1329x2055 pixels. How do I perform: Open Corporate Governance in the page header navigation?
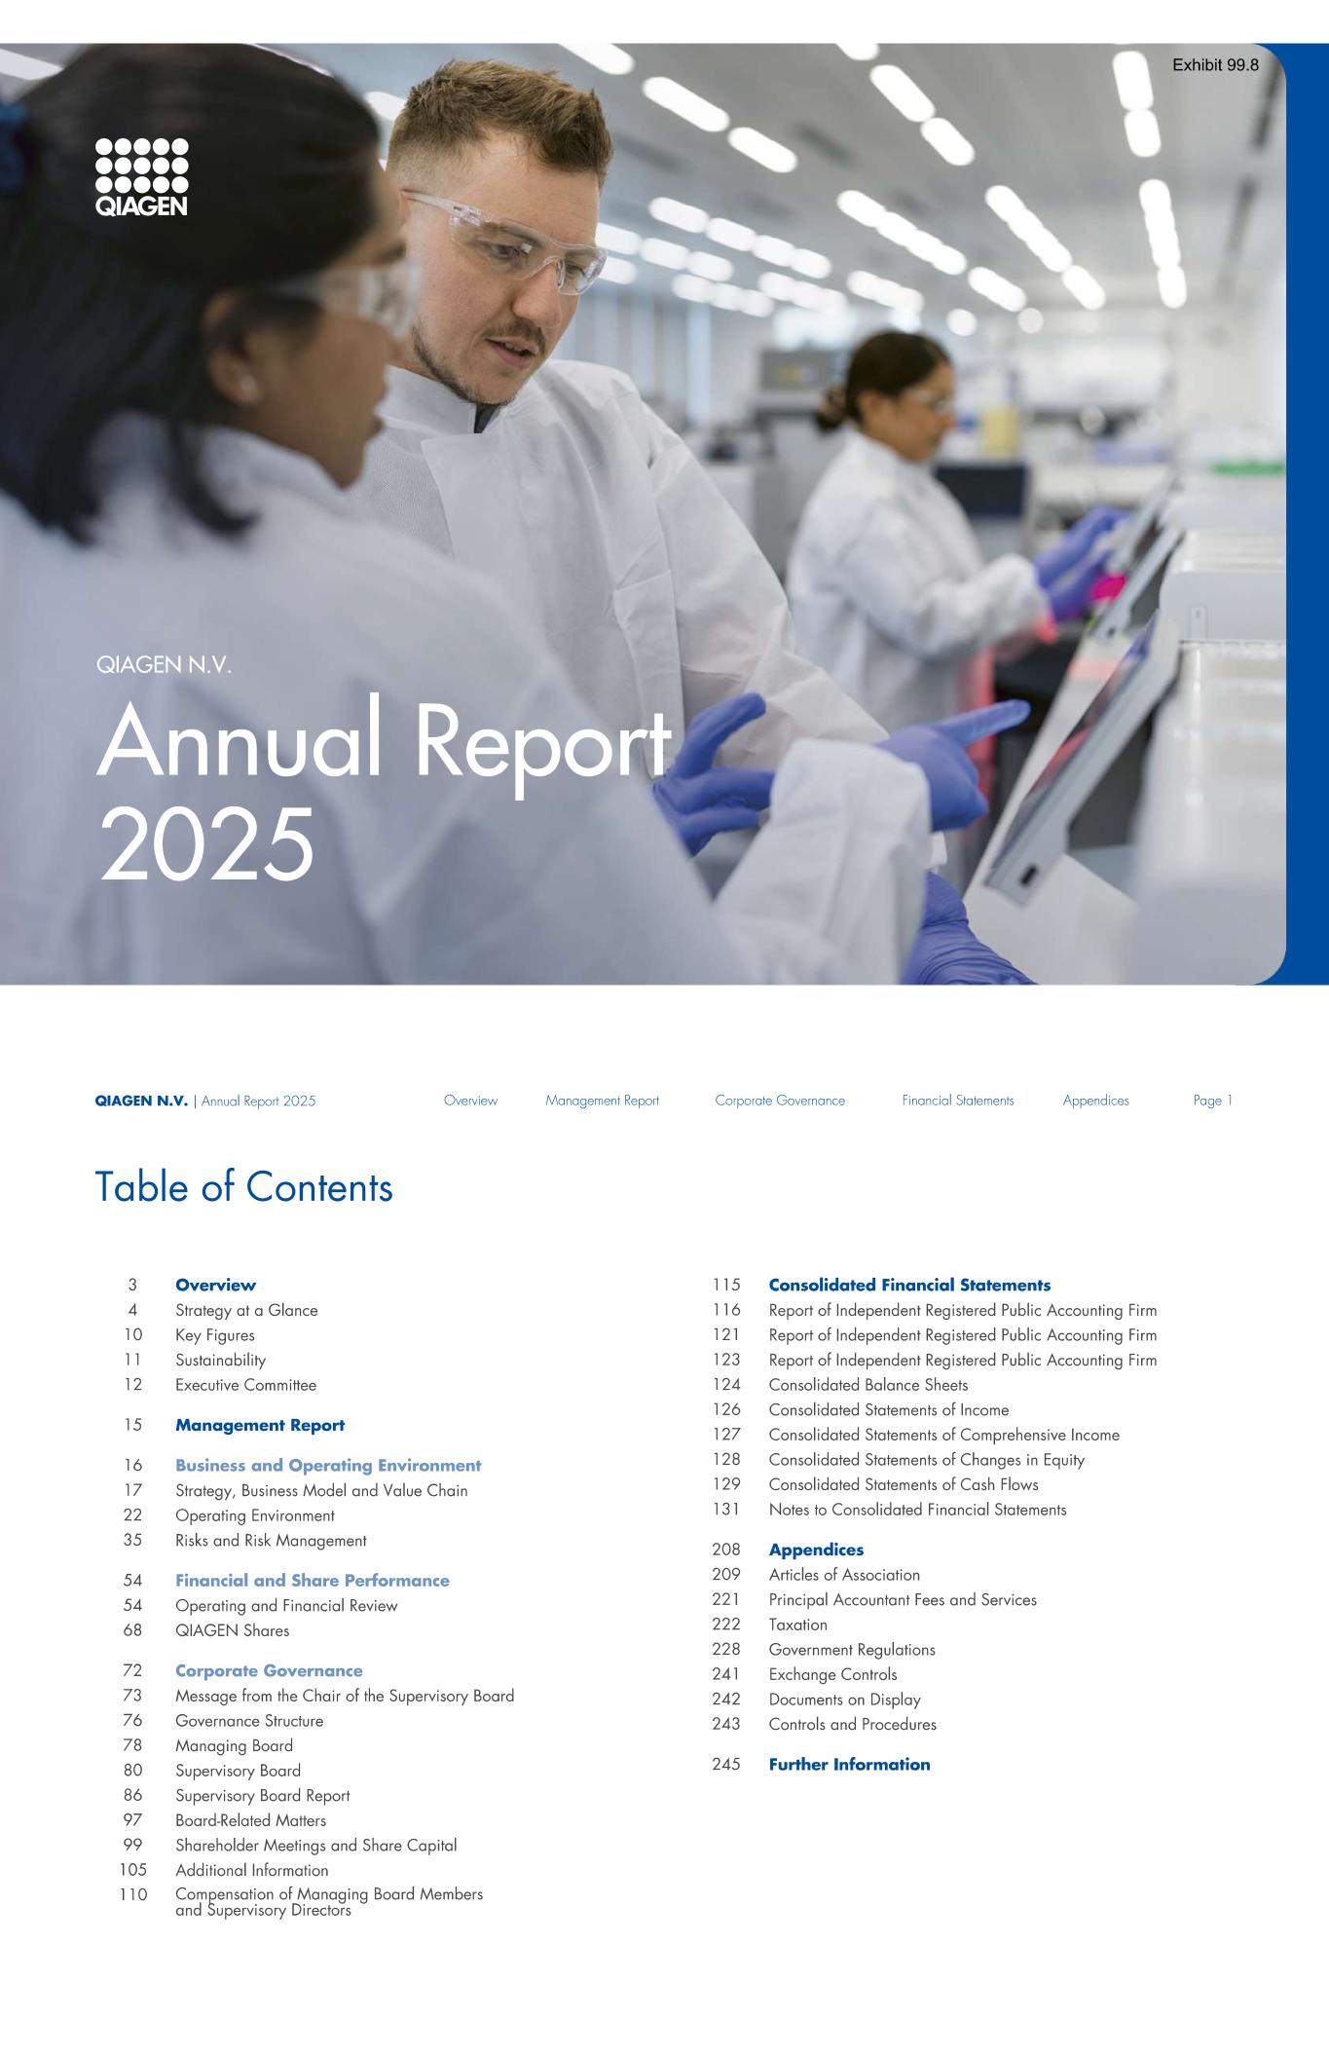[x=780, y=1101]
